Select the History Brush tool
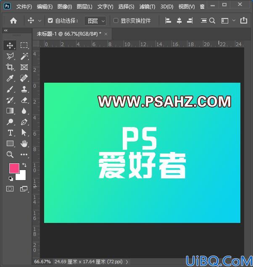Viewport: 253px width, 267px height. point(10,100)
